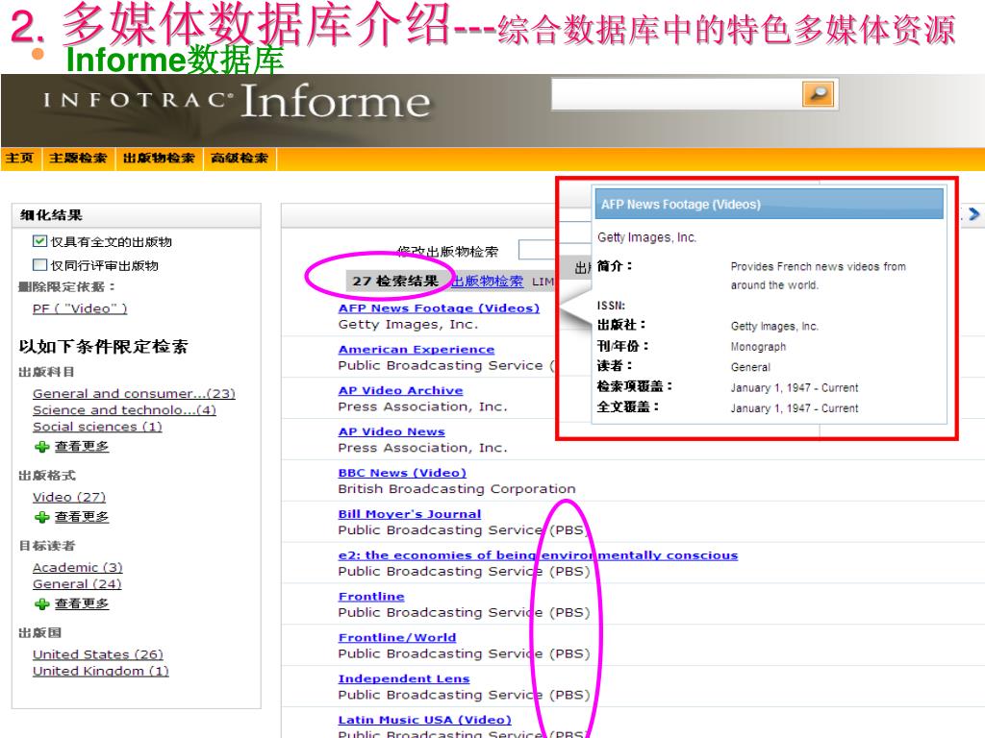
Task: Open BBC News (Video) publication
Action: coord(402,473)
